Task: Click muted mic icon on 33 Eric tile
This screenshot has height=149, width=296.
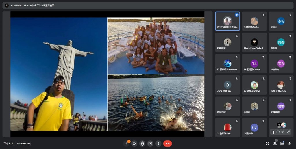Action: coord(237,121)
